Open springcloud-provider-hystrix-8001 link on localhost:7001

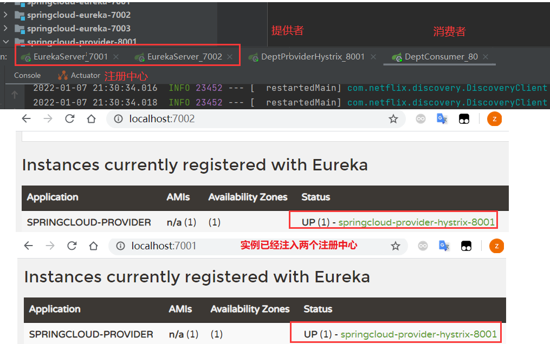pos(418,334)
